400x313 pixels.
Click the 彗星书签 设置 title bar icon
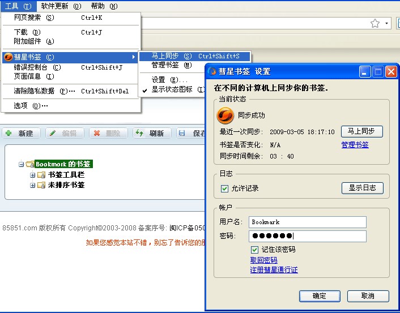click(212, 72)
